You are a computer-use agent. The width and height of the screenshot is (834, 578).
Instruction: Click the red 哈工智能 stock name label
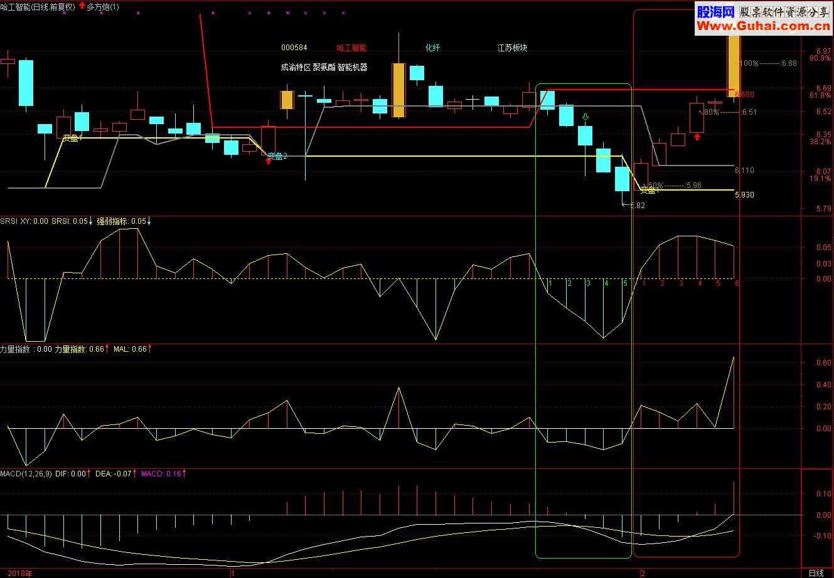(x=351, y=48)
